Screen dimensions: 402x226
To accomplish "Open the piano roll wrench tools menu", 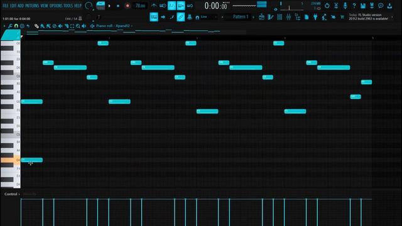I will (x=10, y=26).
